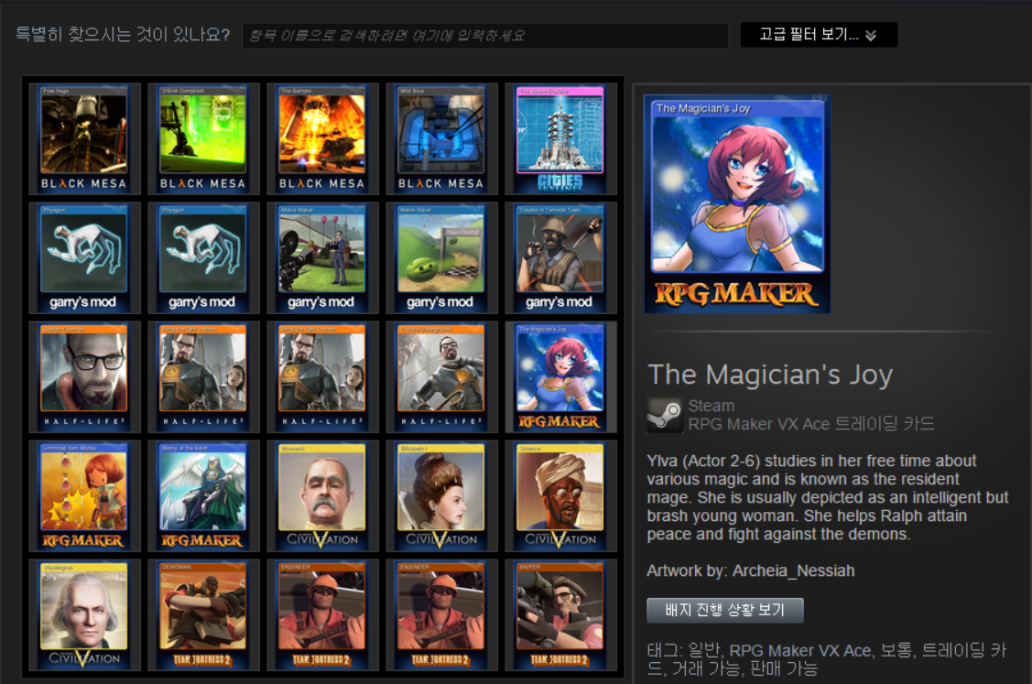Select the Black Mesa "OSHA Compliant" card

[203, 139]
